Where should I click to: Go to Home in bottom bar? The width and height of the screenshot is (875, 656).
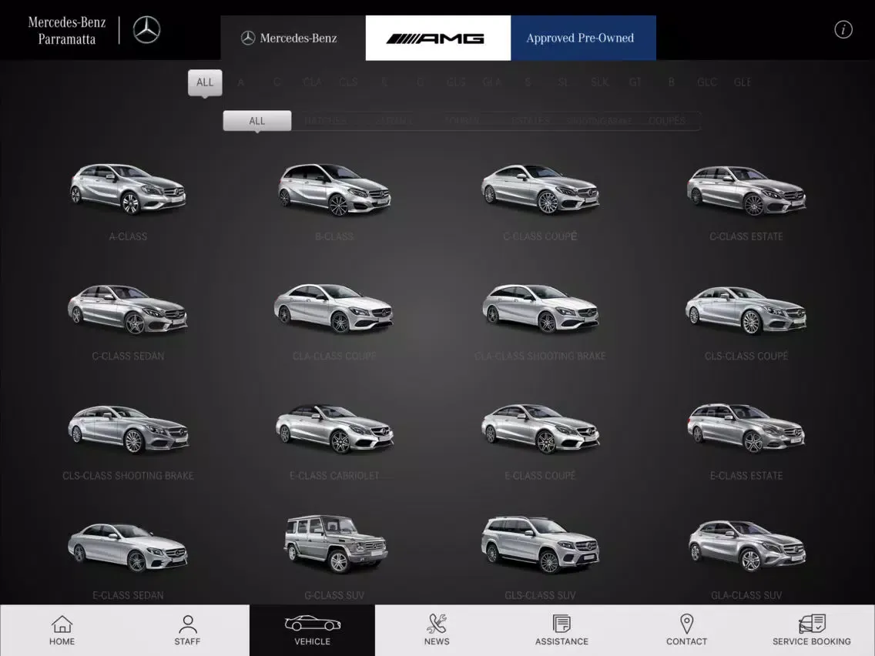pos(62,631)
